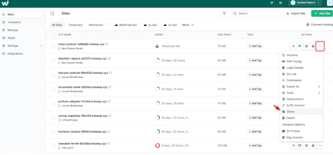Screen dimensions: 333x155
Task: Click the auto-login arrow icon for viewable-ferret
Action: click(x=293, y=146)
